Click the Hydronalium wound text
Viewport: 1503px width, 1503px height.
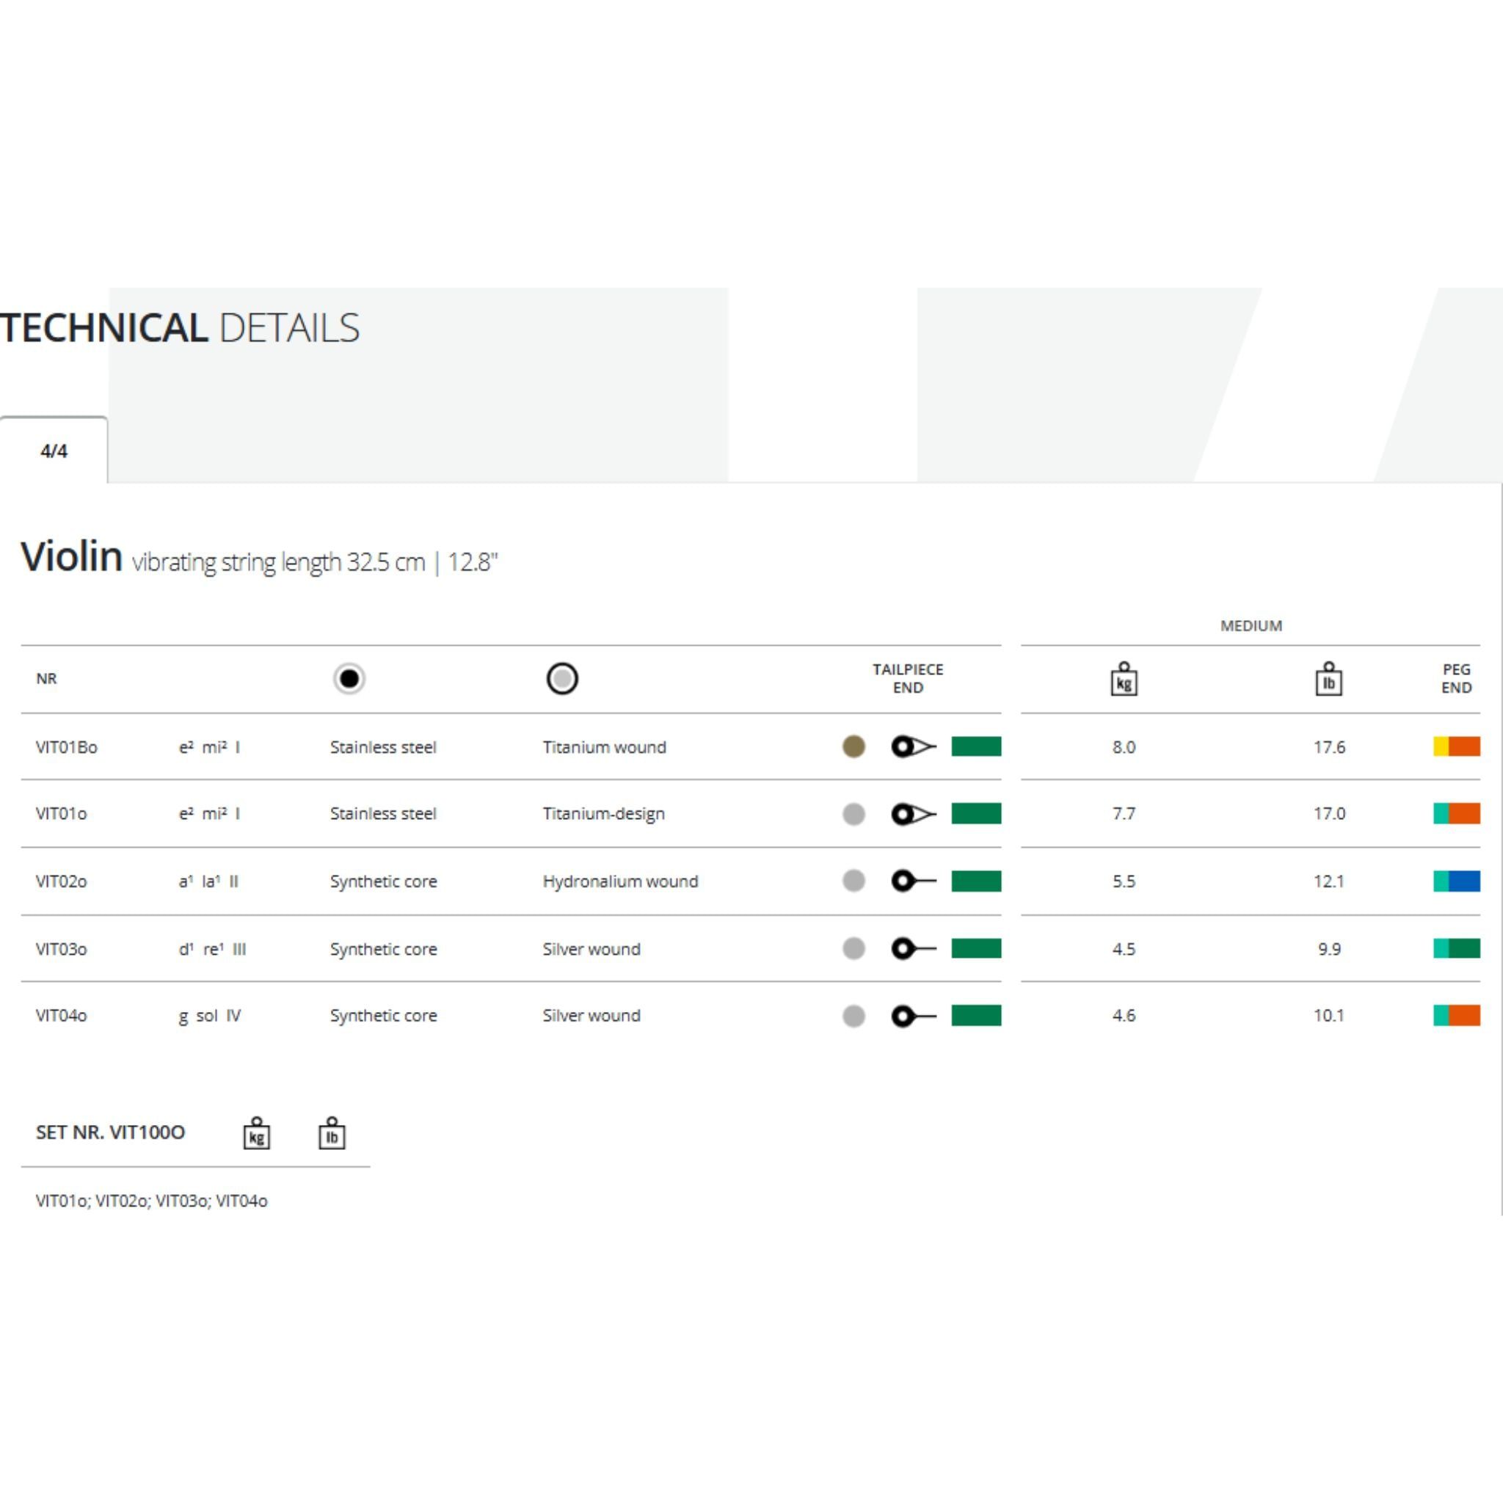(x=620, y=881)
